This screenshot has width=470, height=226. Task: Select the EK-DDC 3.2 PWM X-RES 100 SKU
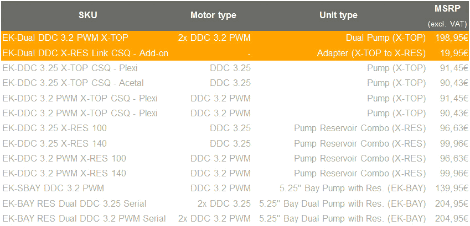(64, 158)
